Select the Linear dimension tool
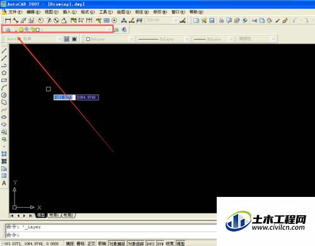 (x=8, y=21)
